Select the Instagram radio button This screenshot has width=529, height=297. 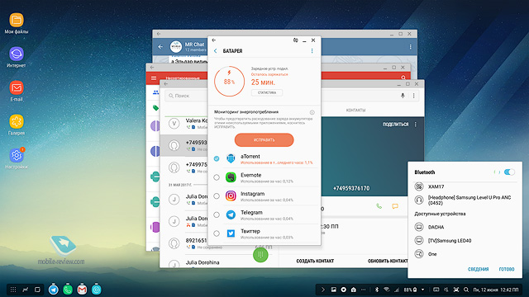(217, 196)
